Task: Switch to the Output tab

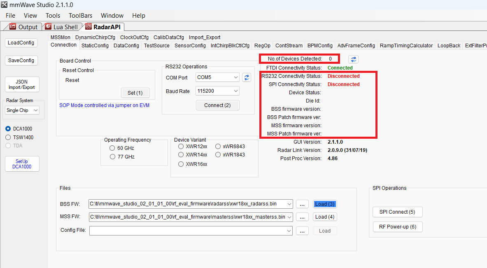Action: 23,27
